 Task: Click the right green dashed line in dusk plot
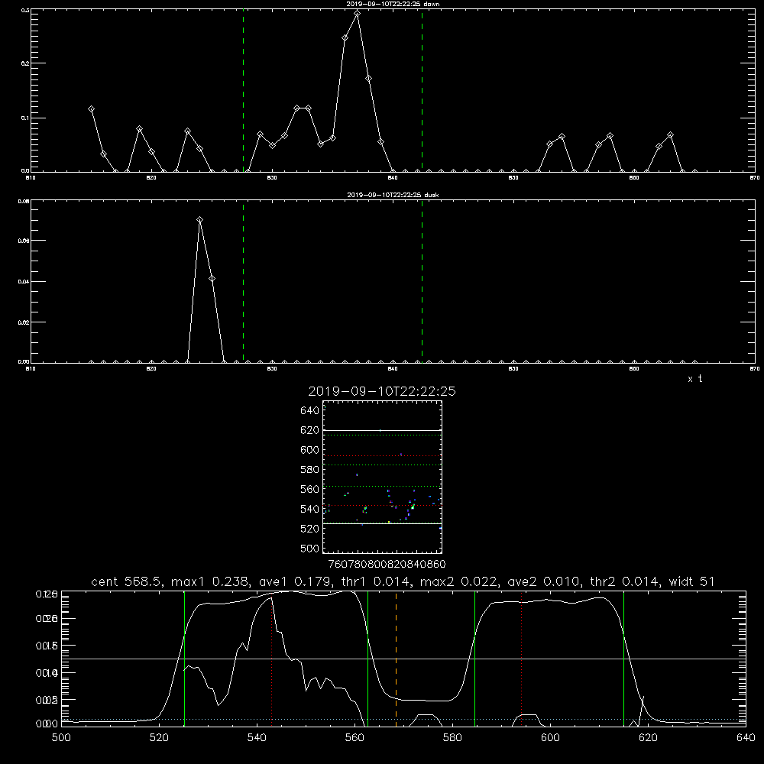pyautogui.click(x=422, y=281)
